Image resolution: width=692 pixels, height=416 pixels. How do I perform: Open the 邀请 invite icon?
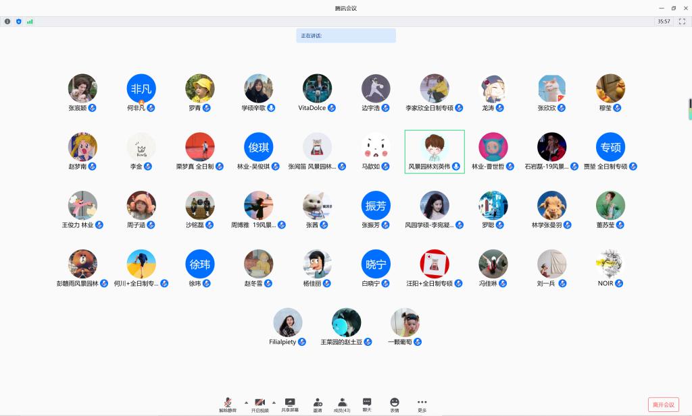click(318, 404)
